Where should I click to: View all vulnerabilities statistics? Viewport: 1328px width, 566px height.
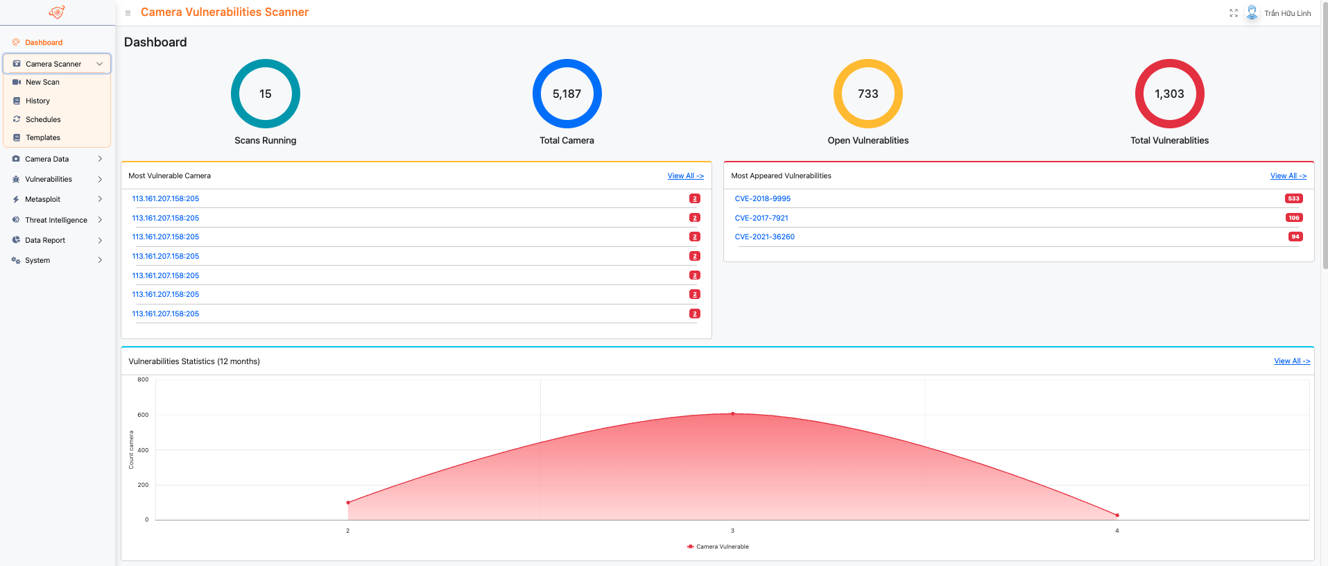click(x=1291, y=361)
